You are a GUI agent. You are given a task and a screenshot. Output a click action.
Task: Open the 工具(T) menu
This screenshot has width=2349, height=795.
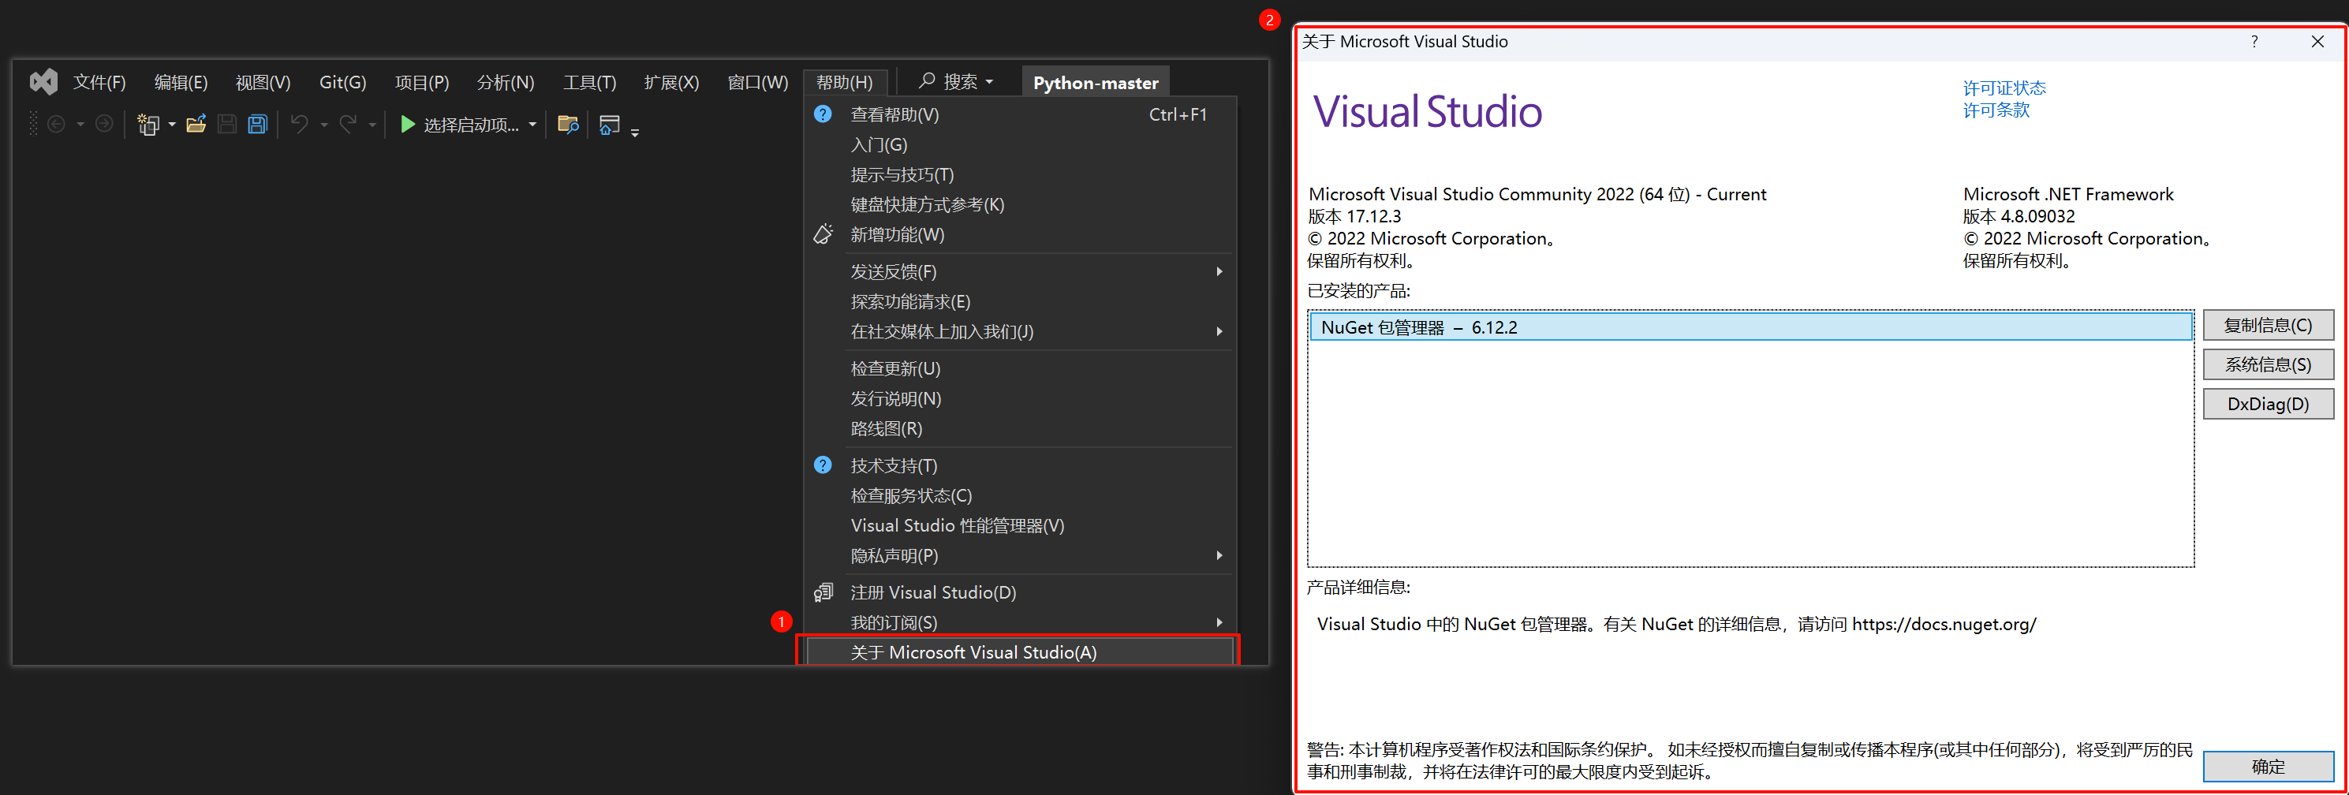point(589,82)
